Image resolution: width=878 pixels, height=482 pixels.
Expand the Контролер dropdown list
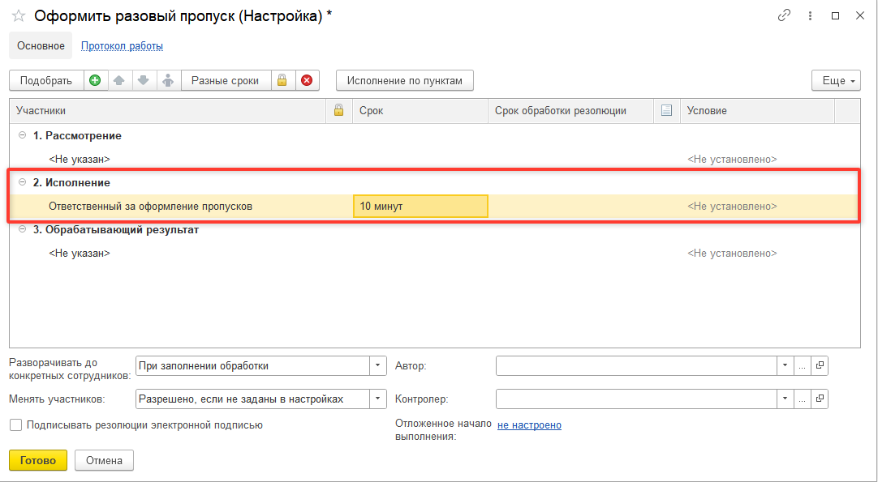(785, 399)
